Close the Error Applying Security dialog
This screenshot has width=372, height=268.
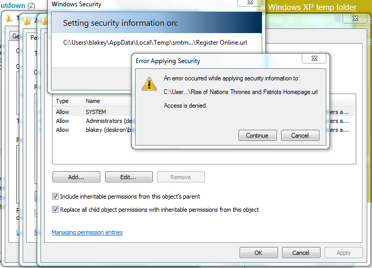coord(314,59)
